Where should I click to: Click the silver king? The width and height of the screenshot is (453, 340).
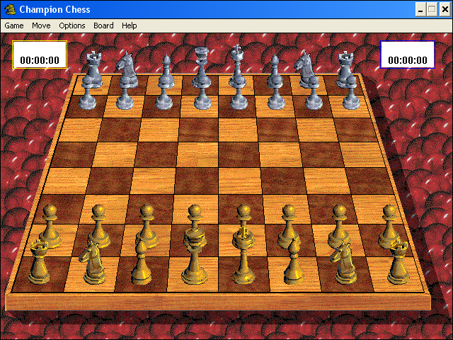(x=237, y=66)
